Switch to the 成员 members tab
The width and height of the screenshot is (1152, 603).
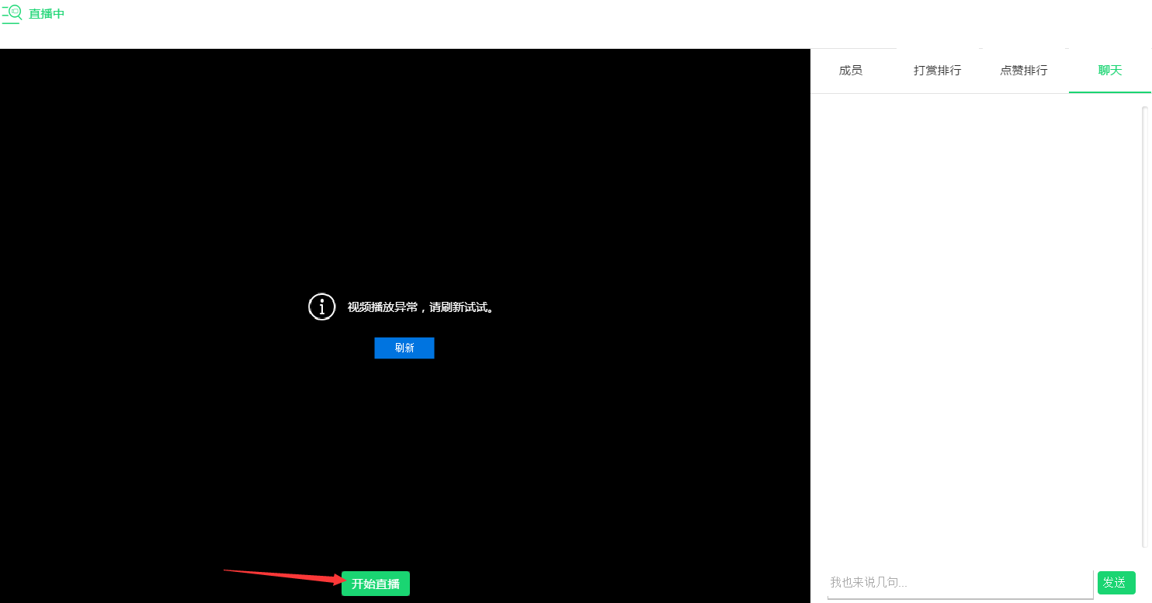851,71
